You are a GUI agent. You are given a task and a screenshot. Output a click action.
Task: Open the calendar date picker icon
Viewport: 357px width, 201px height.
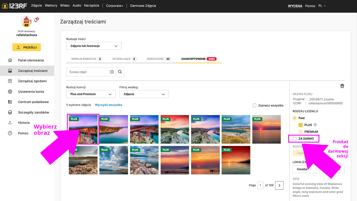coord(112,72)
